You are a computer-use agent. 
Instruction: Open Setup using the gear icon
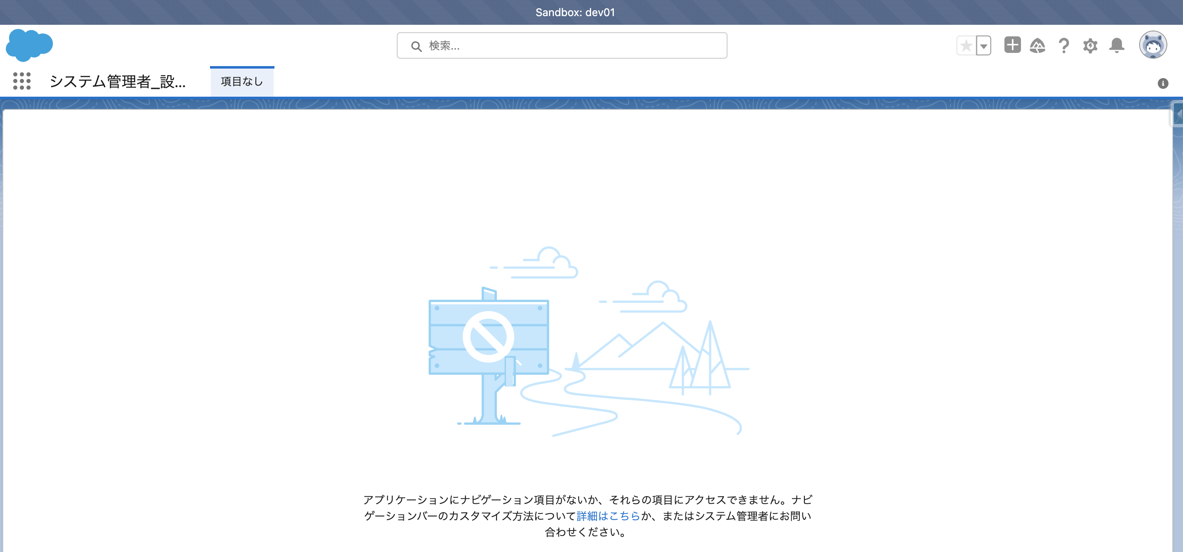click(1090, 45)
